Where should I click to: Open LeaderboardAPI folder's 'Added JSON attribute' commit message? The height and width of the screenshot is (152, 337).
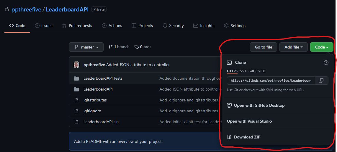click(x=190, y=89)
